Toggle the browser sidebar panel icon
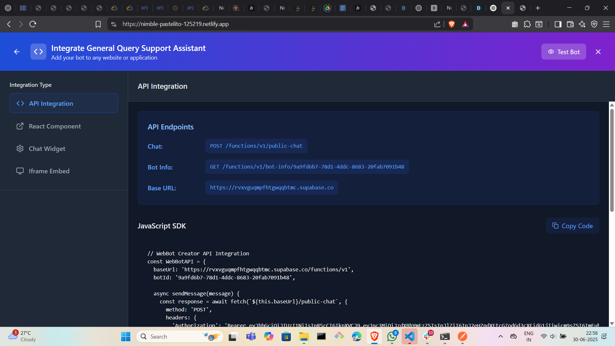615x346 pixels. coord(558,24)
